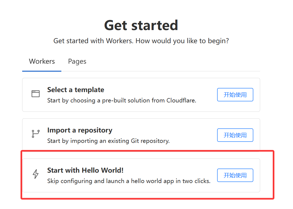The image size is (293, 209).
Task: Click the "Get started" main heading
Action: tap(141, 25)
